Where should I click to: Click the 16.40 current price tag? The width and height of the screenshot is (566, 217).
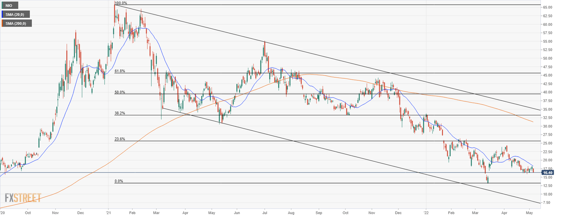pos(549,172)
